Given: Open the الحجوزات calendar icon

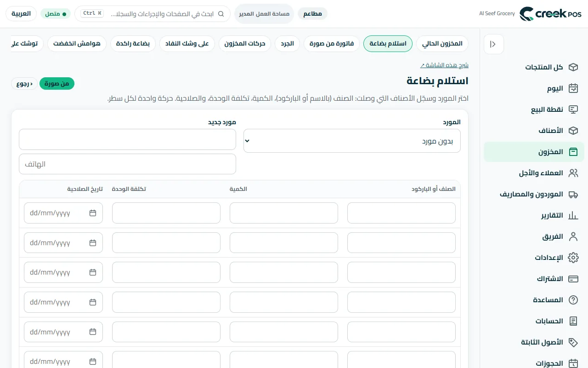Looking at the screenshot, I should 573,363.
